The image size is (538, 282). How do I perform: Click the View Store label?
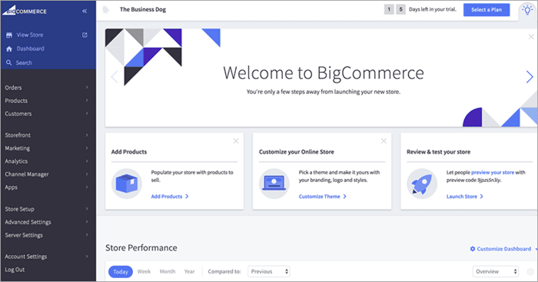point(30,35)
